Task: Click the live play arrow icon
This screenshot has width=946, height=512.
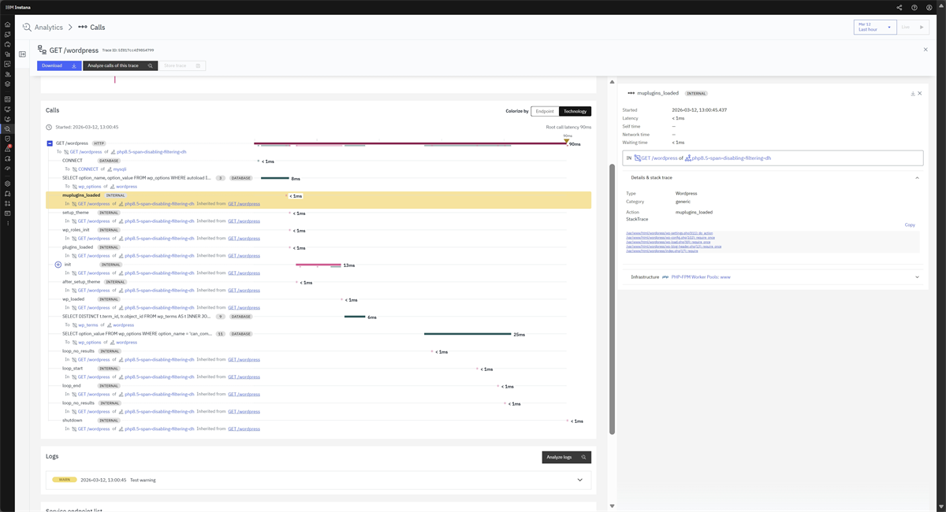Action: click(922, 27)
